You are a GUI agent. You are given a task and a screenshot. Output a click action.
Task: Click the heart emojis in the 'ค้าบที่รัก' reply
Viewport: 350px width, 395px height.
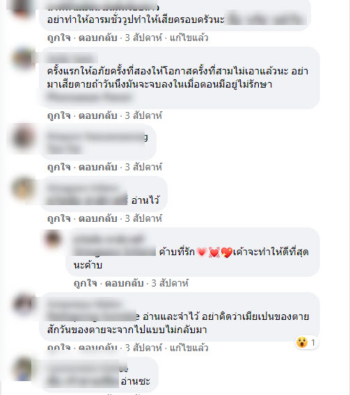214,252
